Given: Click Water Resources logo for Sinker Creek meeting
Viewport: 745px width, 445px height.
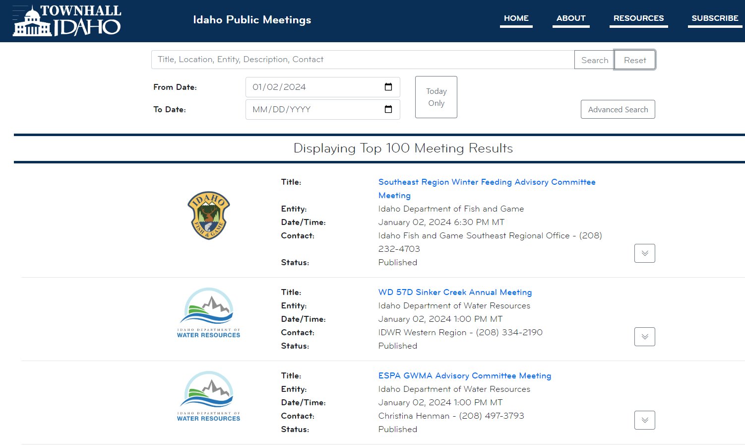Looking at the screenshot, I should pyautogui.click(x=208, y=313).
